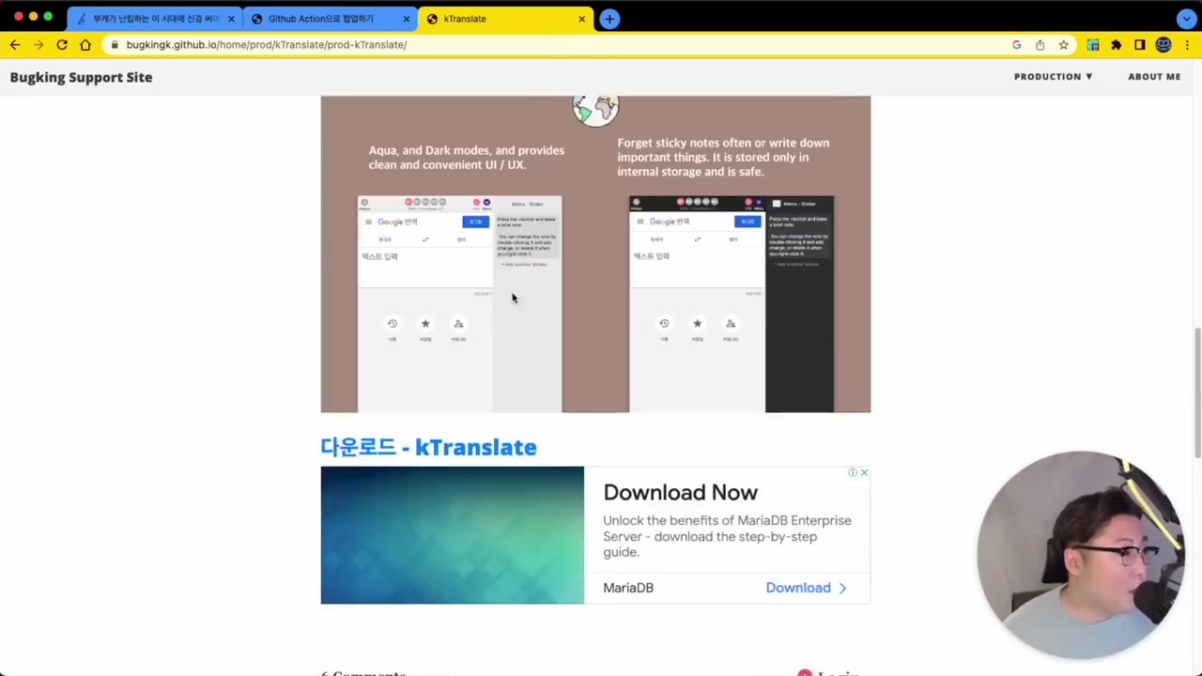Close the MariaDB ad with X

[x=864, y=472]
